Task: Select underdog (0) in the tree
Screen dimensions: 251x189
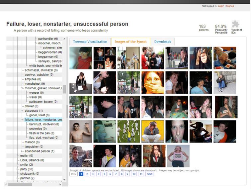Action: click(38, 129)
